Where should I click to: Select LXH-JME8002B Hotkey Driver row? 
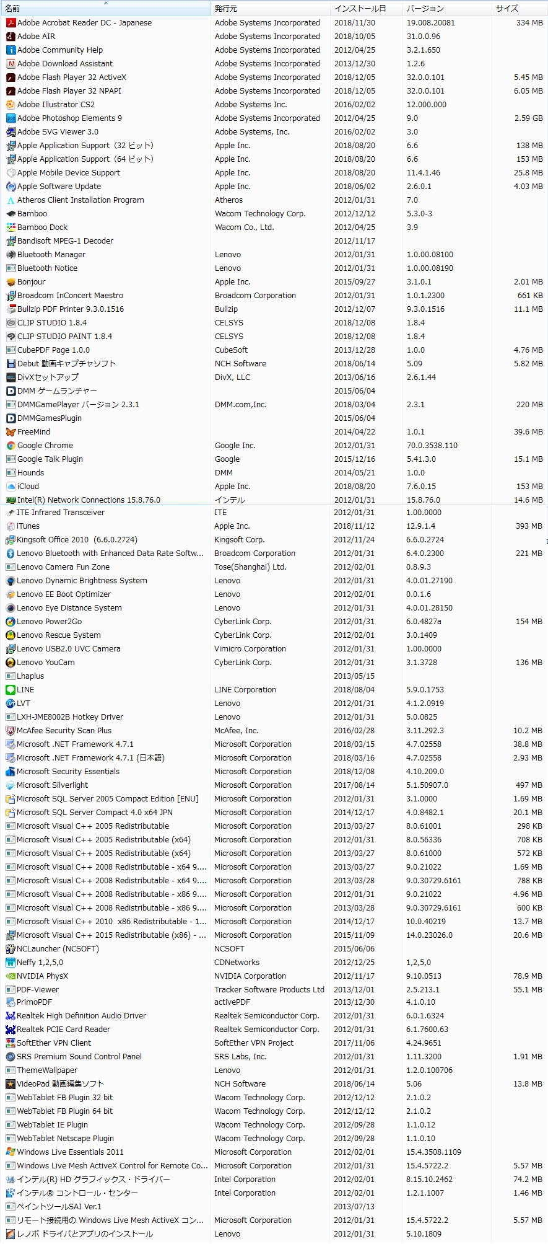pos(274,717)
